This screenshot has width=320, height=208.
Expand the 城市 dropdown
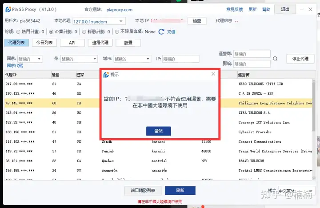click(x=132, y=59)
